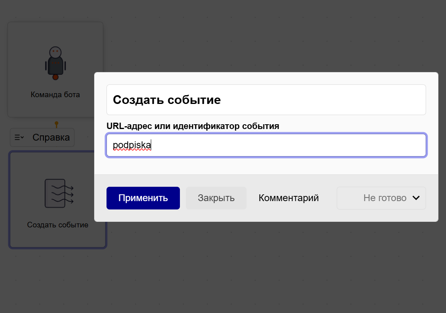Click the Команда бота block label

[x=55, y=95]
